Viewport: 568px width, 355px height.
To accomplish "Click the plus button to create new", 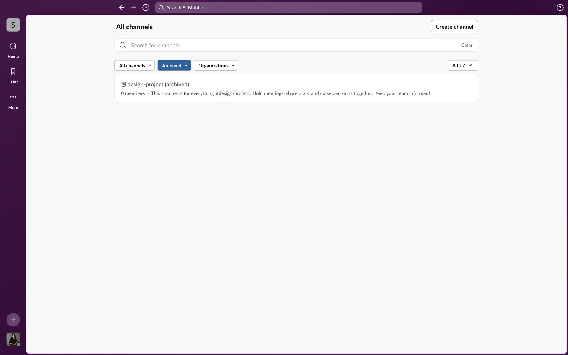I will click(x=13, y=319).
